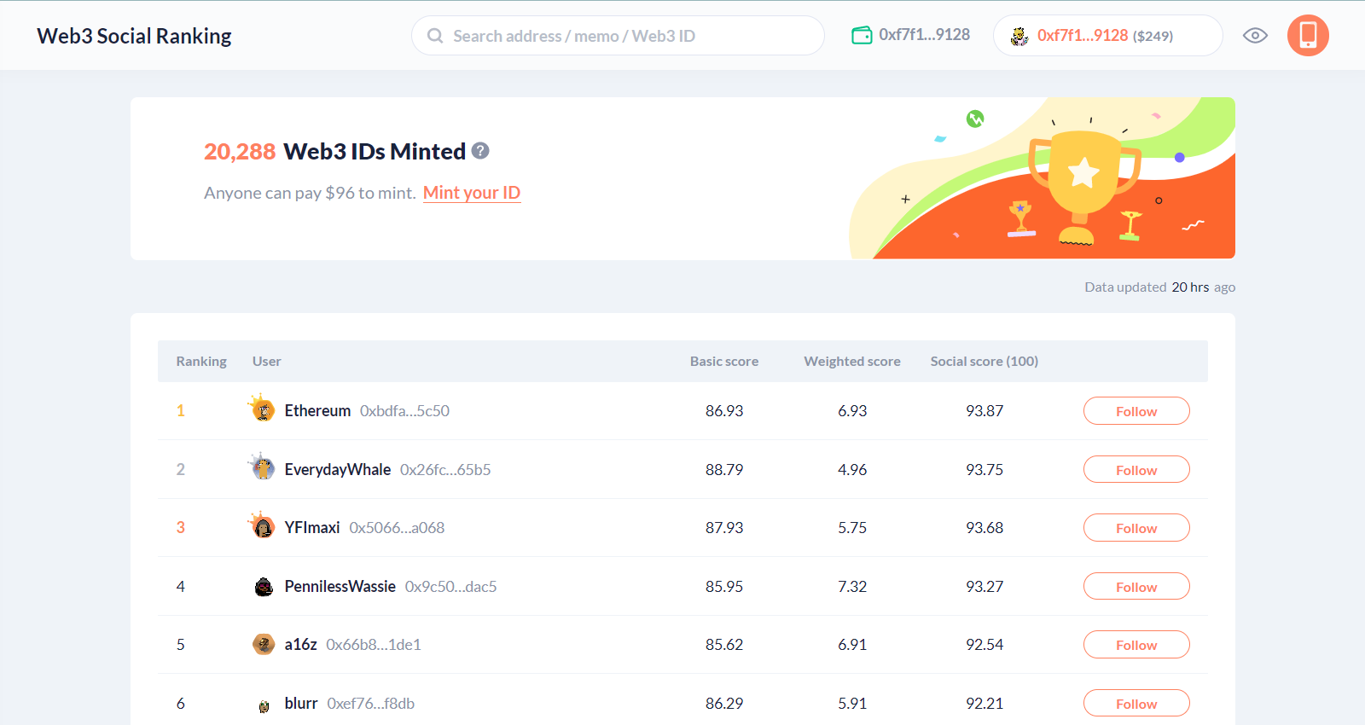Image resolution: width=1365 pixels, height=725 pixels.
Task: Open YFImaxi's avatar icon
Action: click(x=262, y=525)
